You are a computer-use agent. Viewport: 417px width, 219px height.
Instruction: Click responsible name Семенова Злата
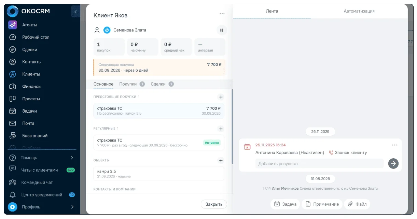[x=130, y=30]
